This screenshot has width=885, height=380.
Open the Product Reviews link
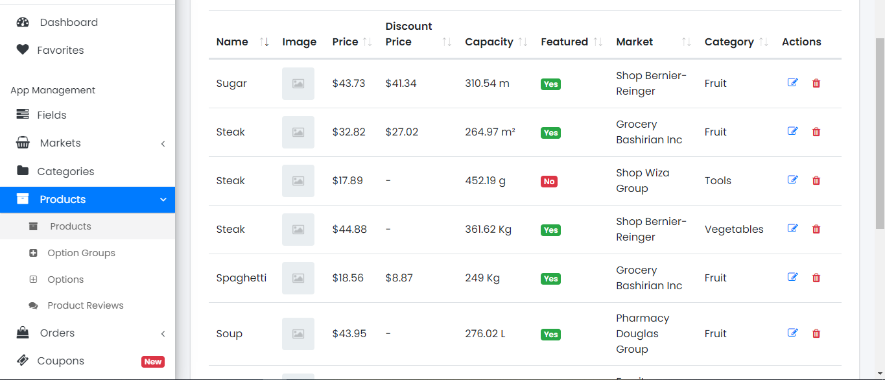coord(85,305)
